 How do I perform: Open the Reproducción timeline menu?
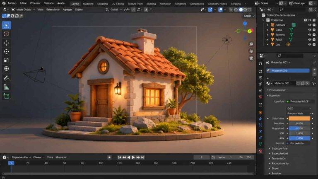click(21, 157)
